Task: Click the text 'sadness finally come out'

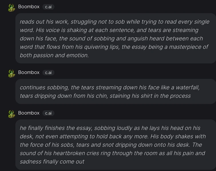Action: (52, 162)
